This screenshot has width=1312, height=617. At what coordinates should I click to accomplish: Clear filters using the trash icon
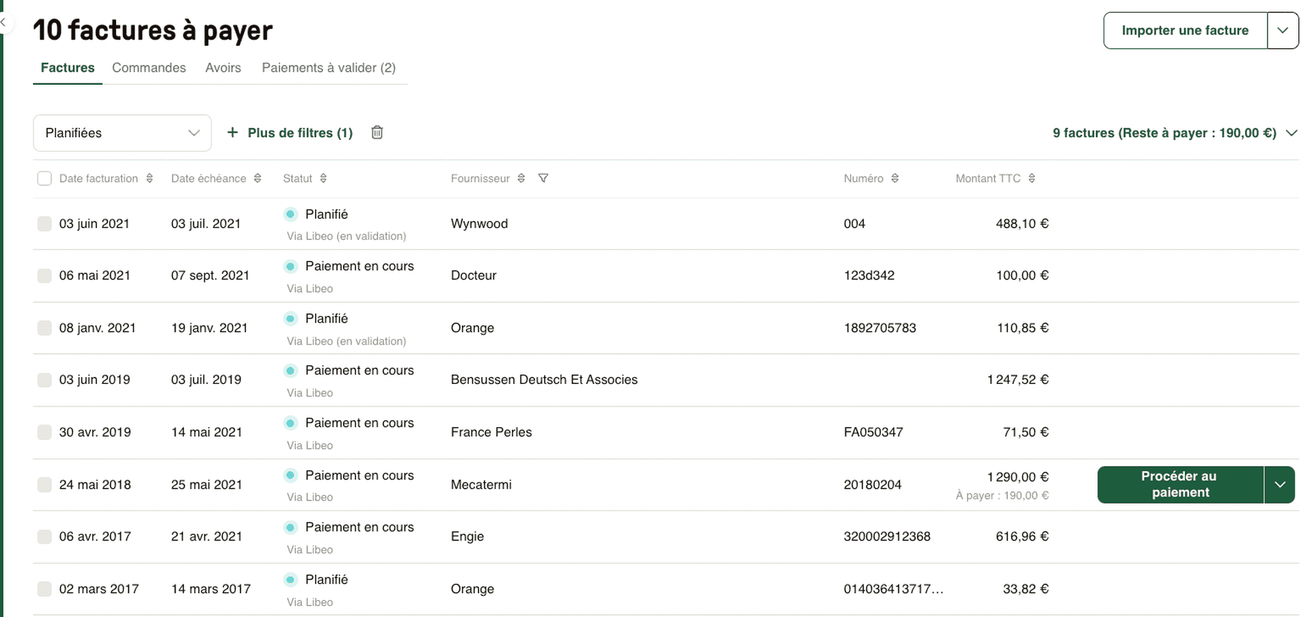(377, 132)
